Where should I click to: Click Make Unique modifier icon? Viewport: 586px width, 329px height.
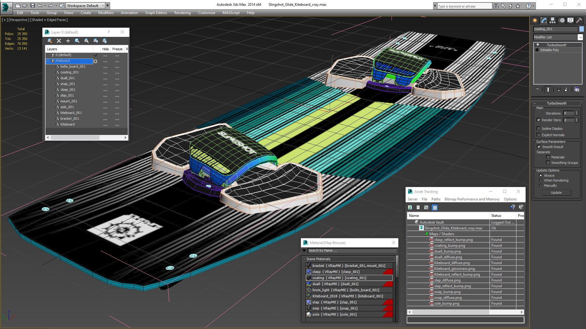click(x=558, y=90)
